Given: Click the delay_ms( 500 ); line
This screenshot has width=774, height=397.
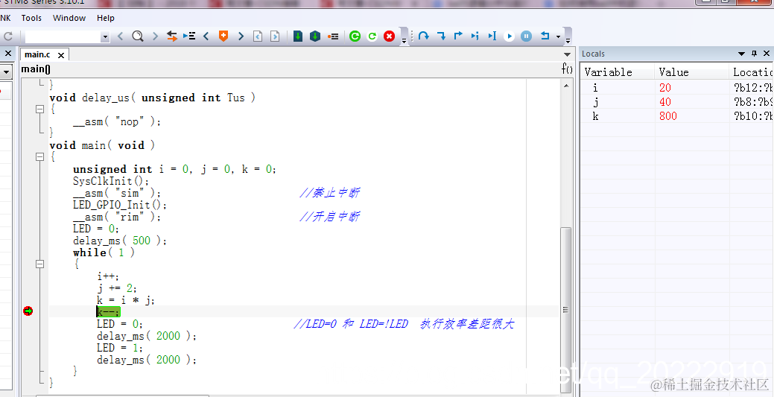Looking at the screenshot, I should pyautogui.click(x=120, y=241).
